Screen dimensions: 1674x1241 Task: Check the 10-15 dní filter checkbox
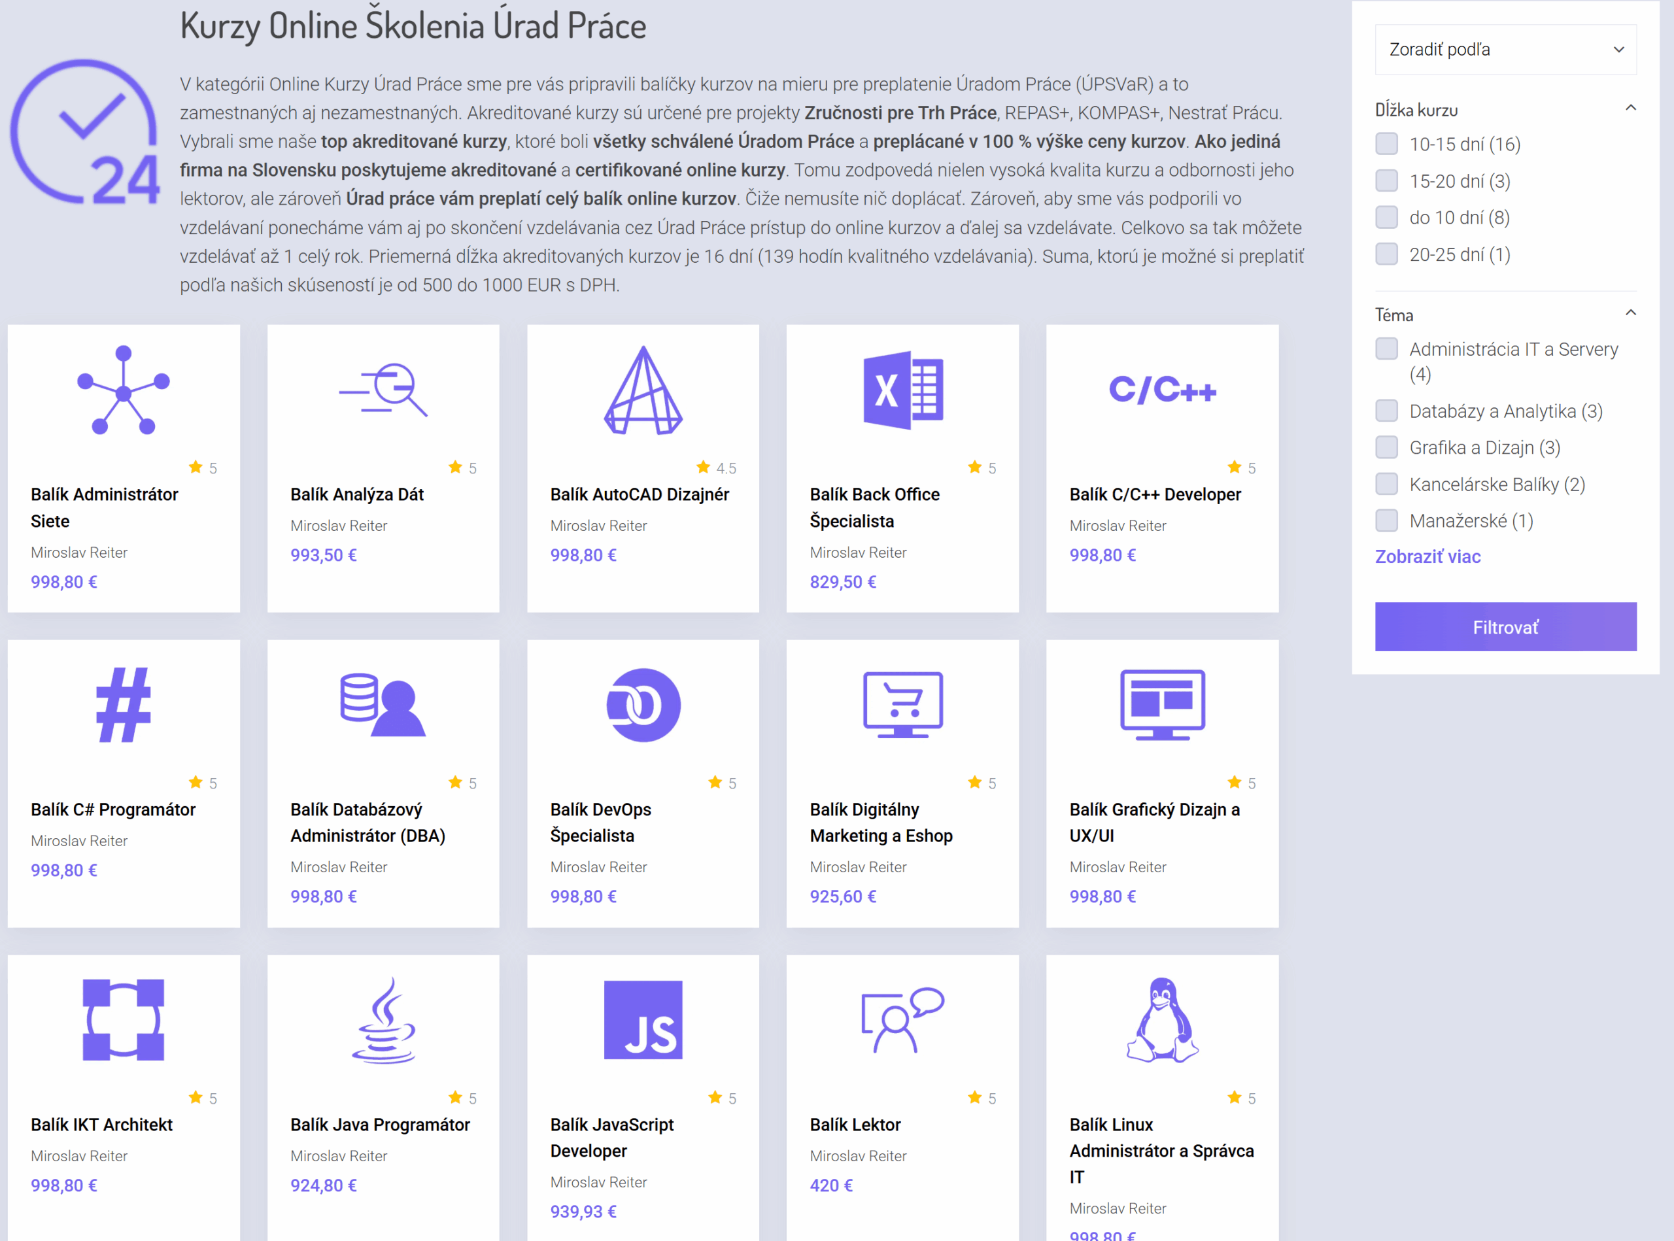pyautogui.click(x=1386, y=143)
